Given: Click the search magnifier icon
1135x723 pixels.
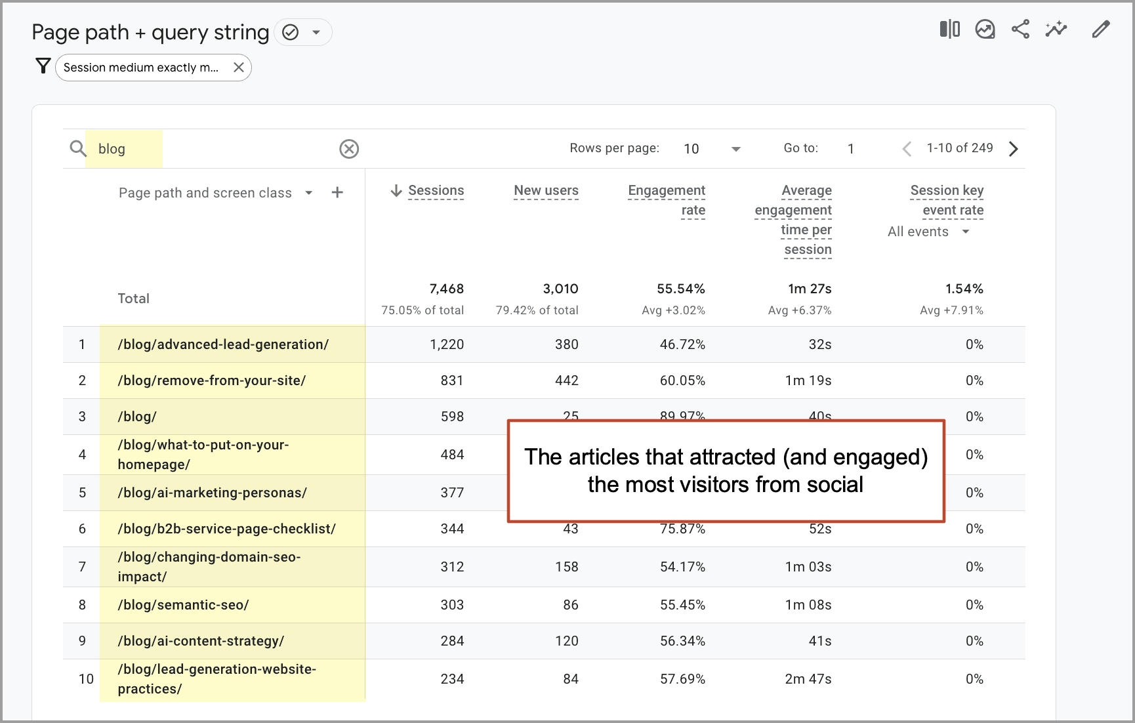Looking at the screenshot, I should pos(78,148).
